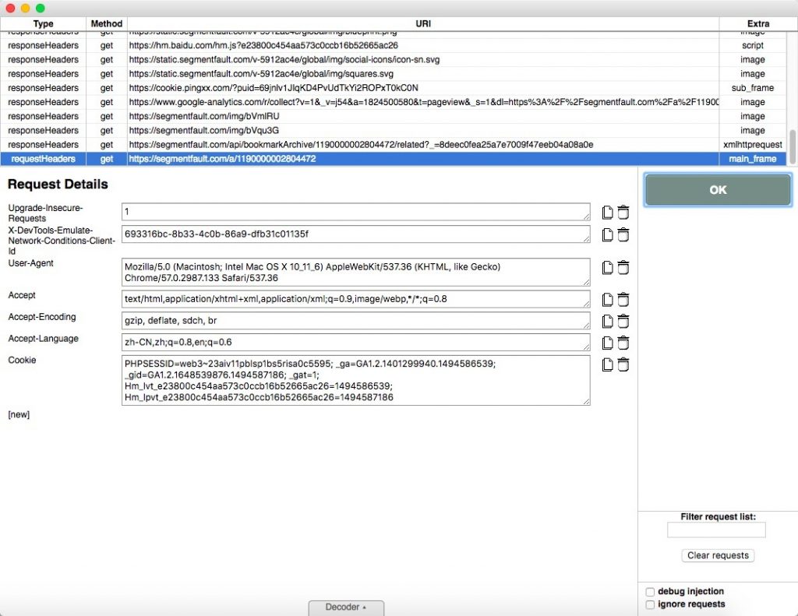Copy the Accept-Language header value
The image size is (798, 616).
click(607, 343)
